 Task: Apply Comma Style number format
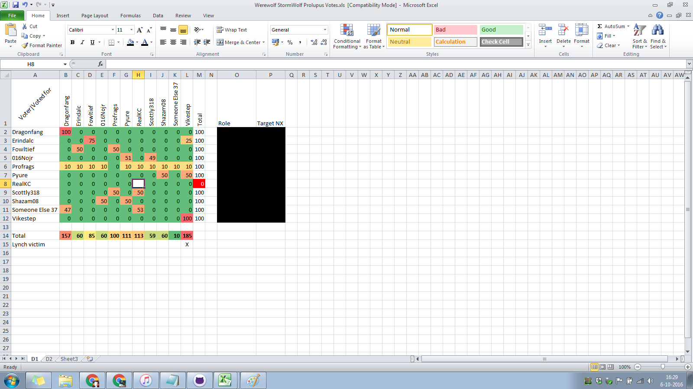[300, 42]
